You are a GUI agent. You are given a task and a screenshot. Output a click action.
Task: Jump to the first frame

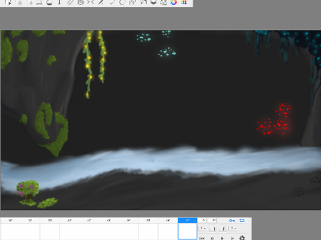(202, 238)
